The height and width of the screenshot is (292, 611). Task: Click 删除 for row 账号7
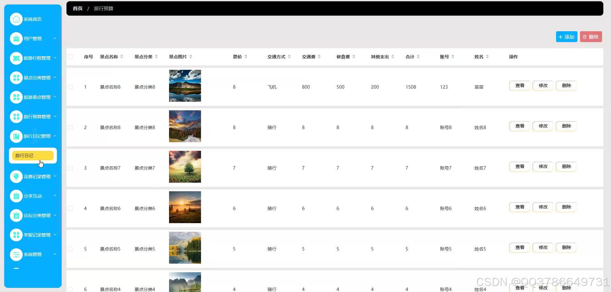(567, 167)
